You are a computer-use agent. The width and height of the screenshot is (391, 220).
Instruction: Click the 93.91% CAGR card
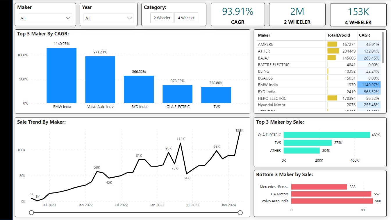(x=238, y=15)
